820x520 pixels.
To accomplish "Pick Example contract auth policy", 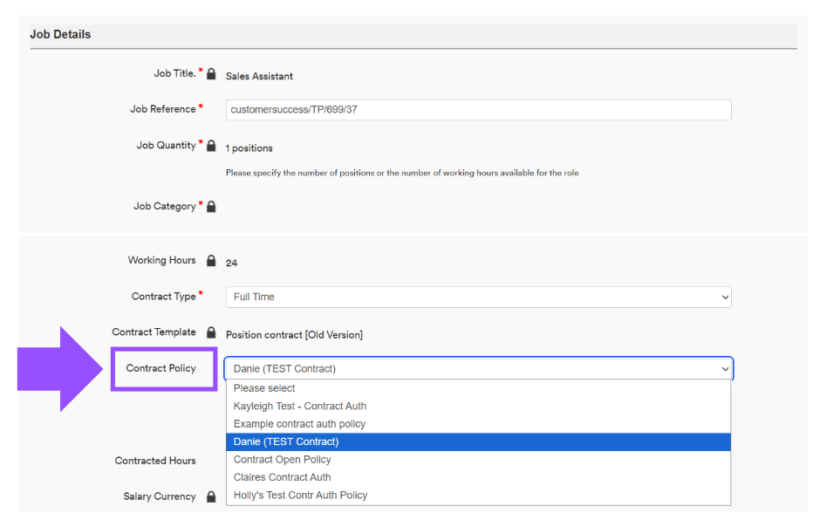I will pos(479,424).
